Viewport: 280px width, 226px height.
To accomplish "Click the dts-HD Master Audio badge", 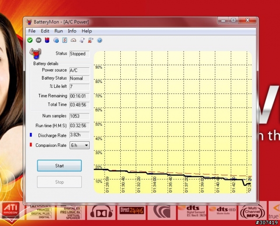I will pyautogui.click(x=222, y=210).
